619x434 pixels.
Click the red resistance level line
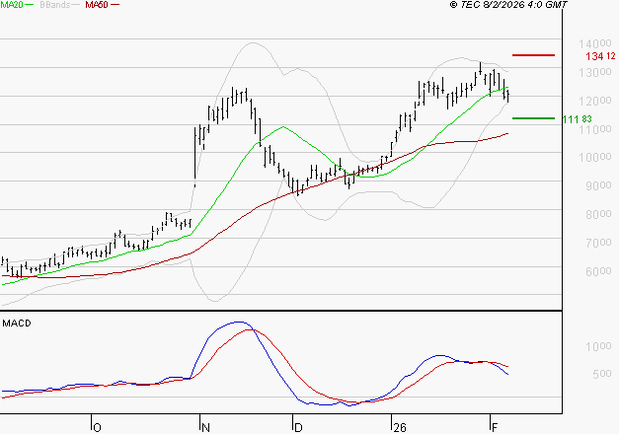click(x=533, y=55)
